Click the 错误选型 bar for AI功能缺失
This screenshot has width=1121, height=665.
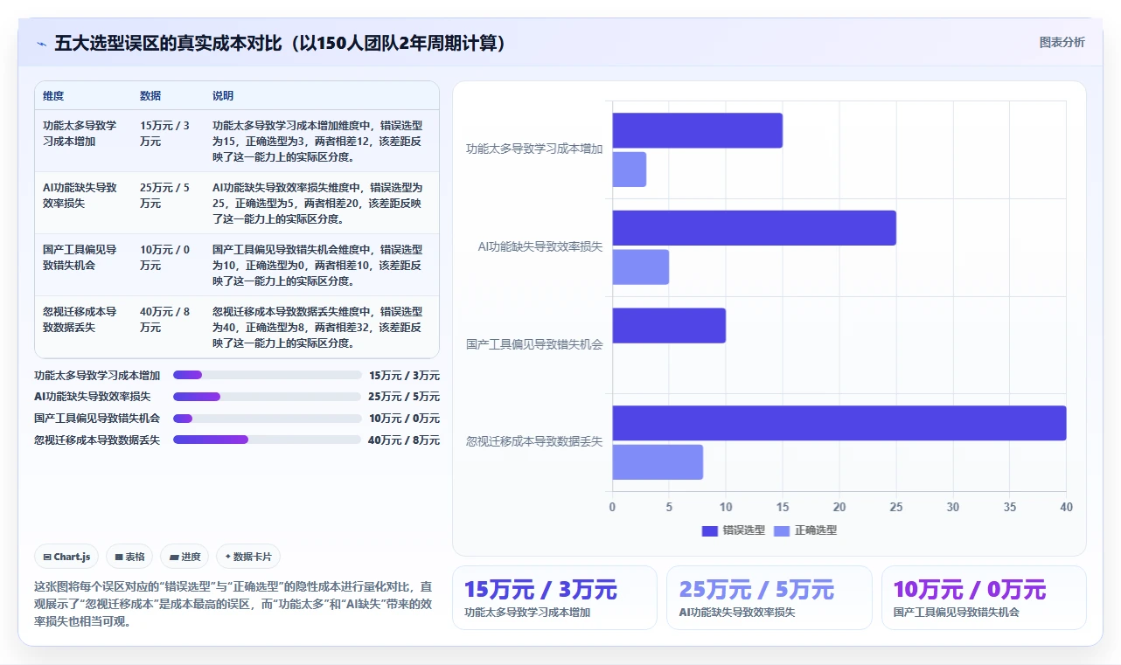tap(754, 228)
